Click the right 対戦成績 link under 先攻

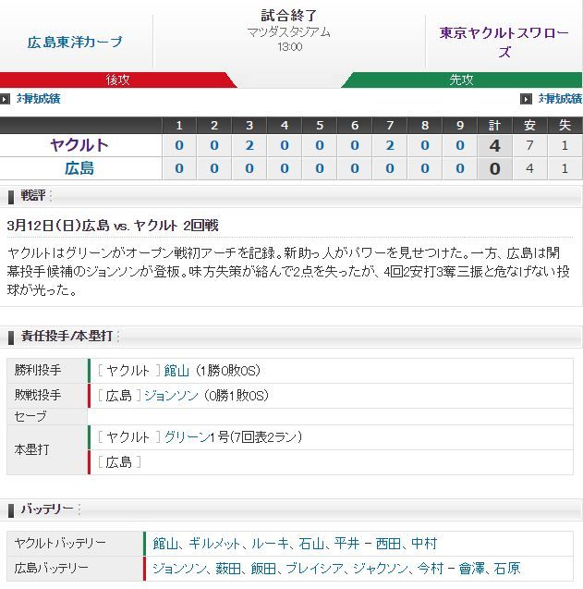pos(560,99)
